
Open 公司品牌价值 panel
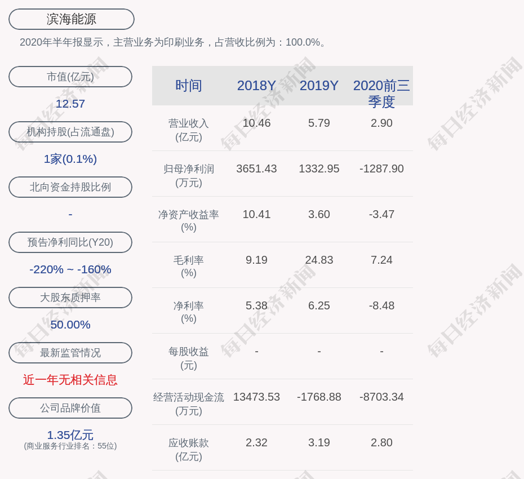click(x=70, y=408)
